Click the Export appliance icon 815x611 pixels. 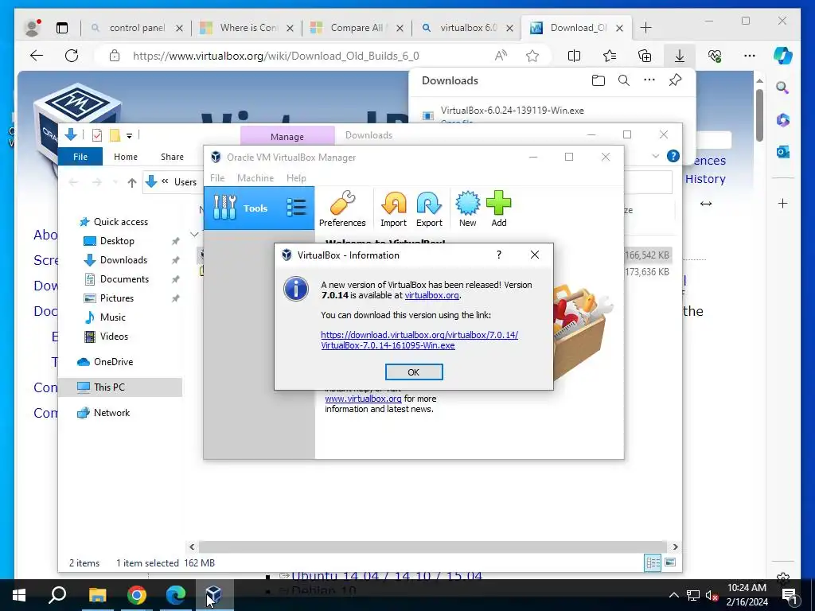point(429,209)
